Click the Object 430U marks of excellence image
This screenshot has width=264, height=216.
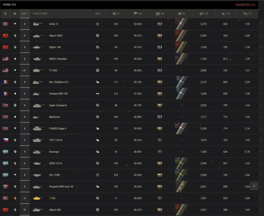tap(181, 36)
